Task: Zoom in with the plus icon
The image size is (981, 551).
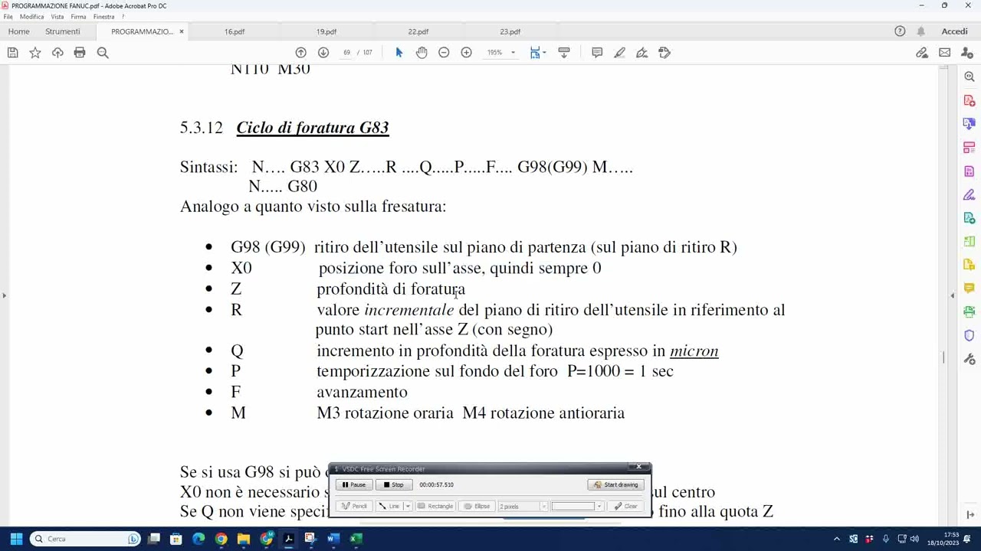Action: [466, 53]
